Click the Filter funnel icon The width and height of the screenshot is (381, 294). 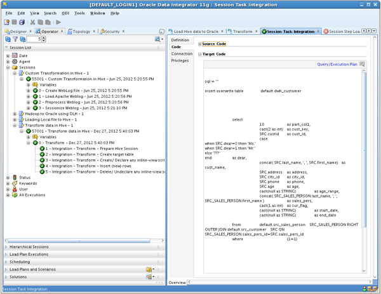tap(15, 39)
